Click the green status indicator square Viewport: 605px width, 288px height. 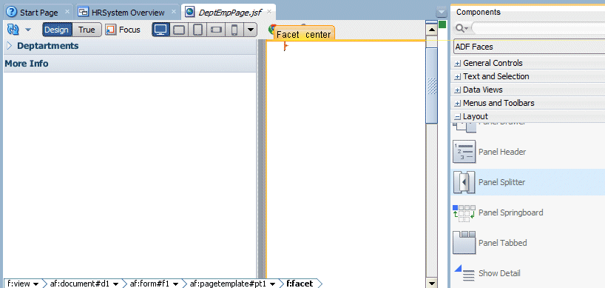[x=442, y=24]
